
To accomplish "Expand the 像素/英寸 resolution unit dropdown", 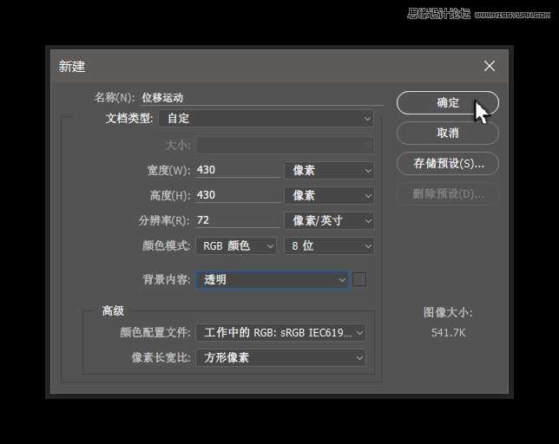I will (x=329, y=220).
